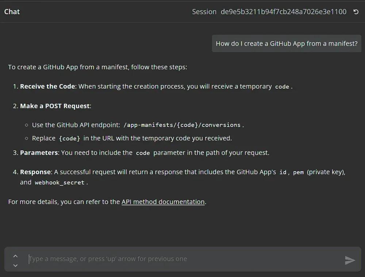Viewport: 365px width, 277px height.
Task: Open the API method documentation link
Action: 163,202
